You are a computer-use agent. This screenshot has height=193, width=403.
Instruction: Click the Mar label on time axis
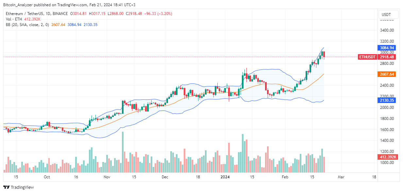pyautogui.click(x=341, y=177)
